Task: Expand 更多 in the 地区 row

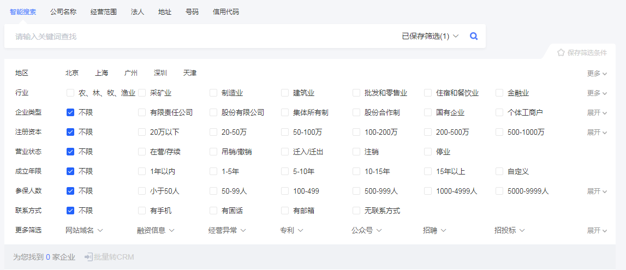Action: coord(597,74)
